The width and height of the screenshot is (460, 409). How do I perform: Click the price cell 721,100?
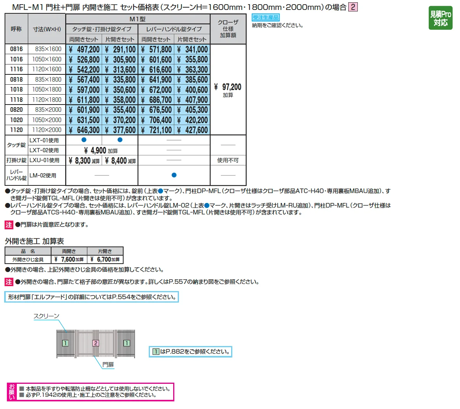(x=156, y=130)
